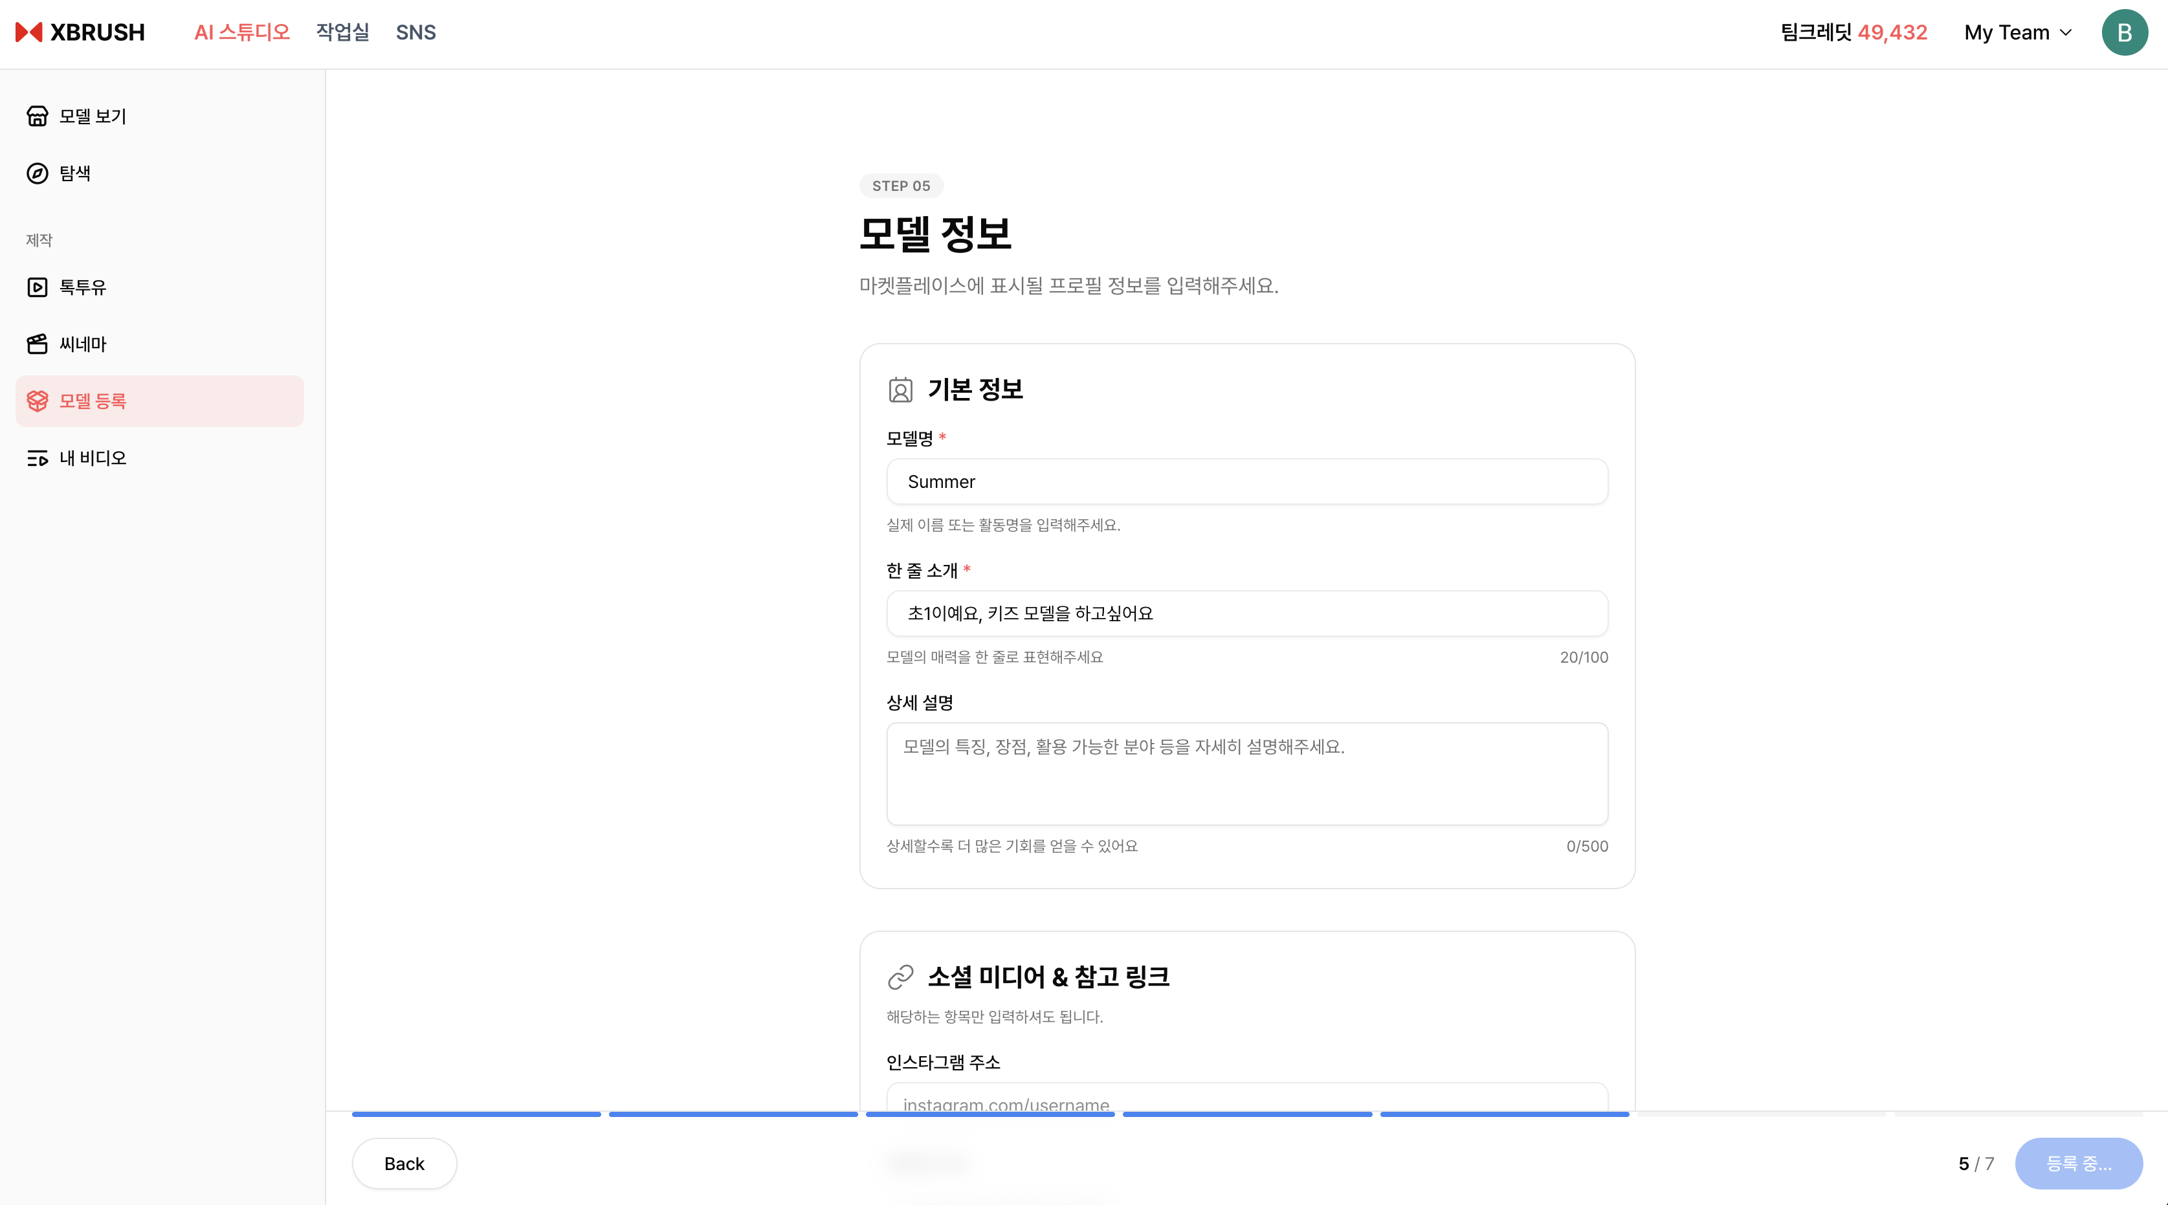
Task: Click the 팀크레딧 49,432 balance
Action: (x=1853, y=32)
